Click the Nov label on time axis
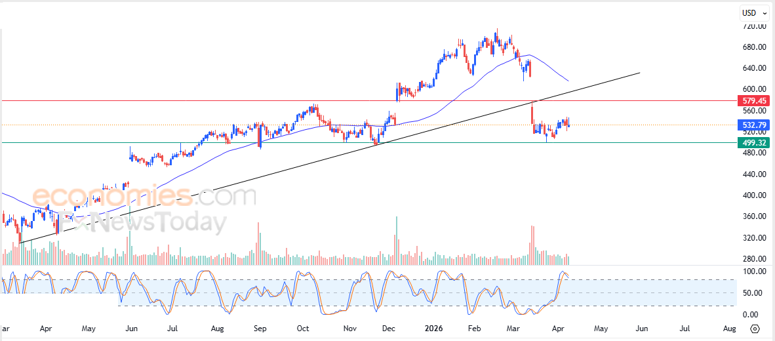This screenshot has height=341, width=775. point(349,328)
